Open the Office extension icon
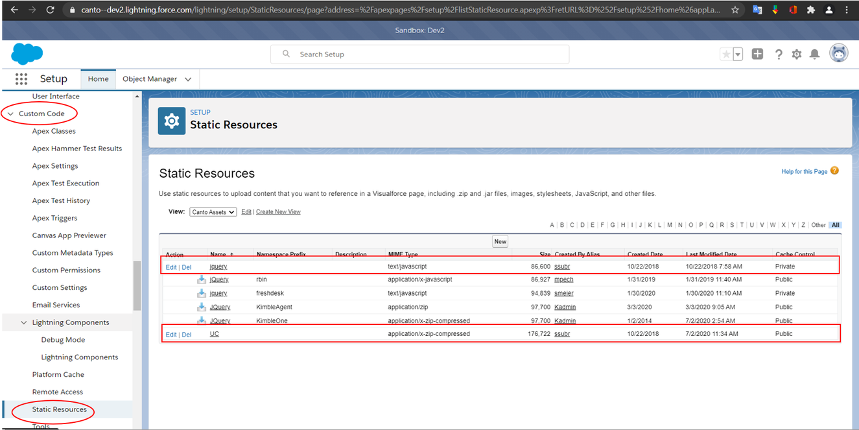859x430 pixels. [792, 10]
